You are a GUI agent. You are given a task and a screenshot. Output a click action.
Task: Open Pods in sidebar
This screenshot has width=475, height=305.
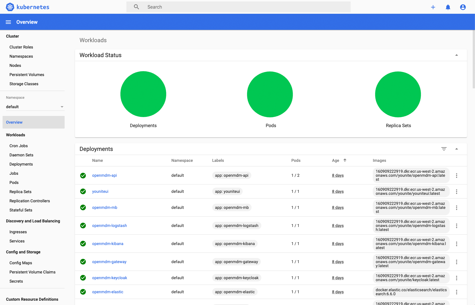[14, 182]
